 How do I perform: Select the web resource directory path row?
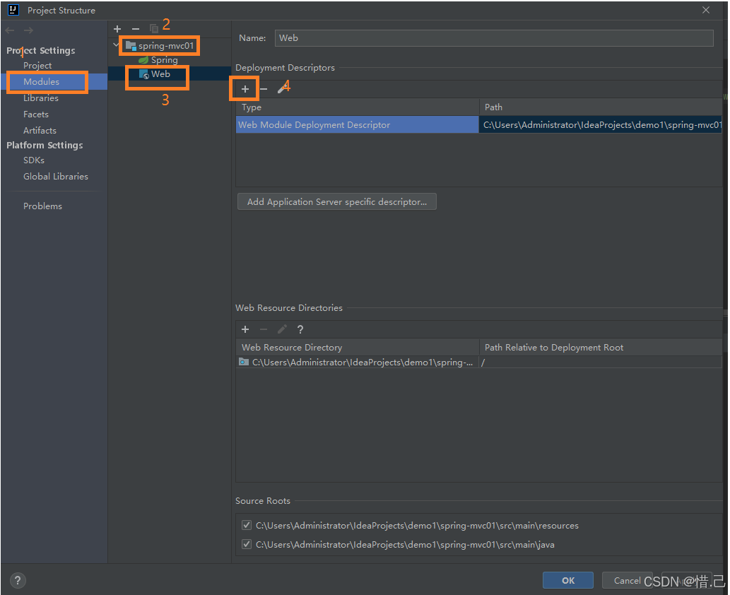coord(357,363)
